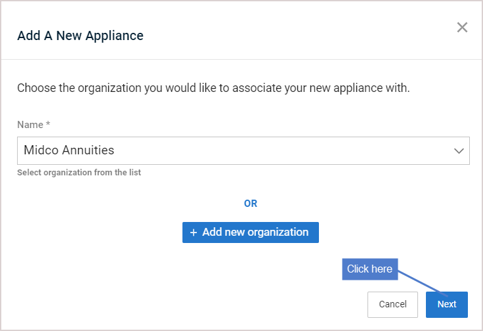Viewport: 483px width, 331px height.
Task: Click the required asterisk beside Name
Action: (x=48, y=123)
